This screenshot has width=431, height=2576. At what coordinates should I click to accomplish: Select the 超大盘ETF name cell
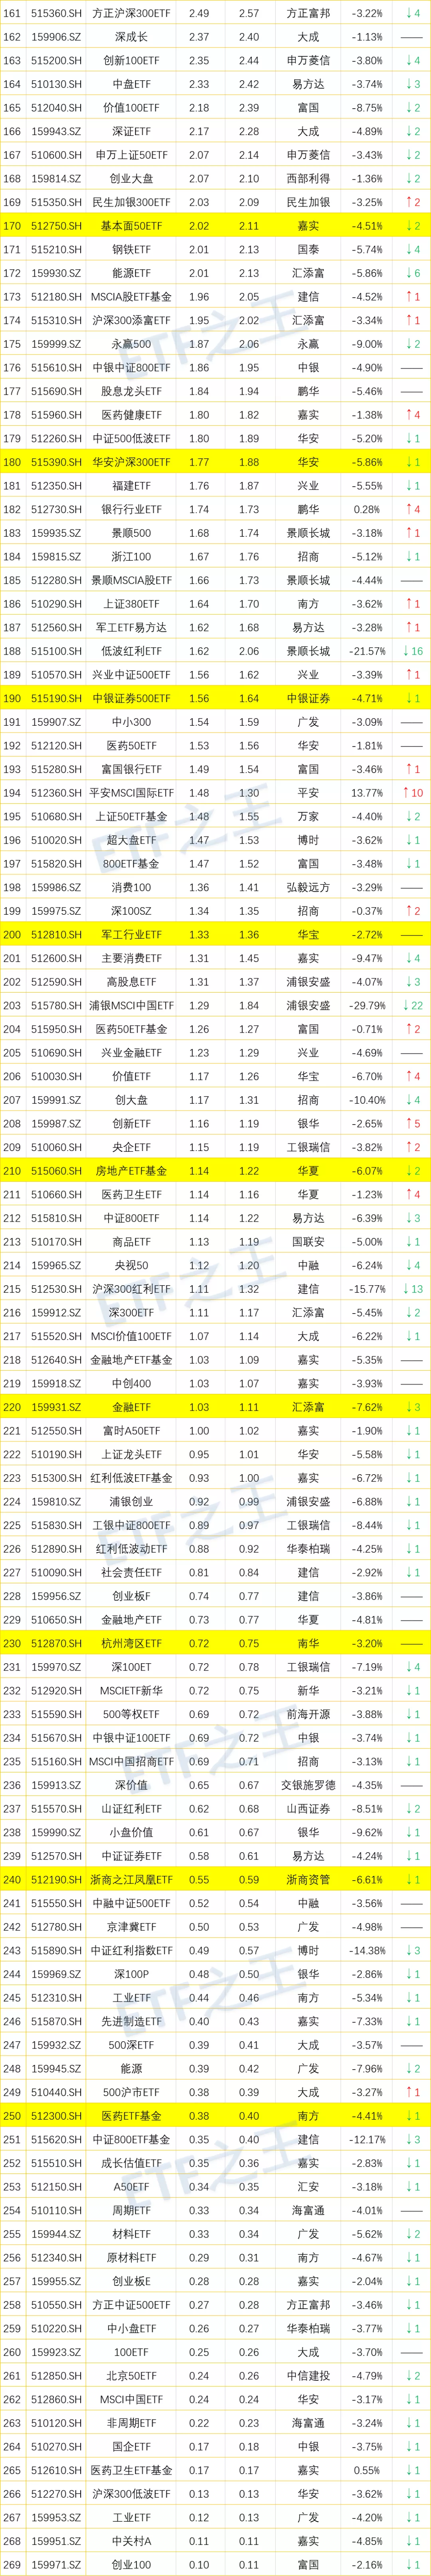pos(131,840)
